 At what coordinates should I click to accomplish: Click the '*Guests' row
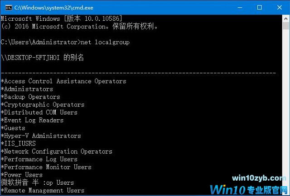coord(13,128)
